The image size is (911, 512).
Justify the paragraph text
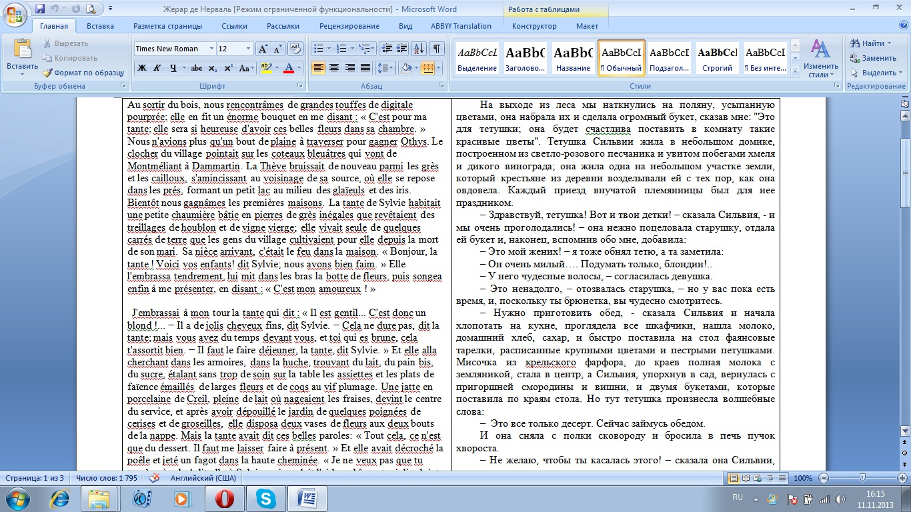point(365,68)
